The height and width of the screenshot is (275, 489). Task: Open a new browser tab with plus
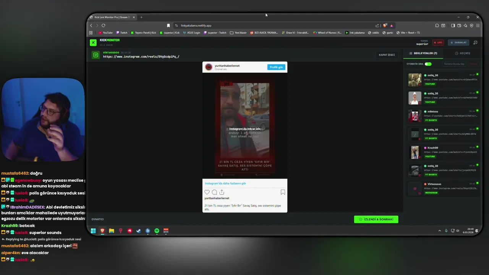click(141, 17)
